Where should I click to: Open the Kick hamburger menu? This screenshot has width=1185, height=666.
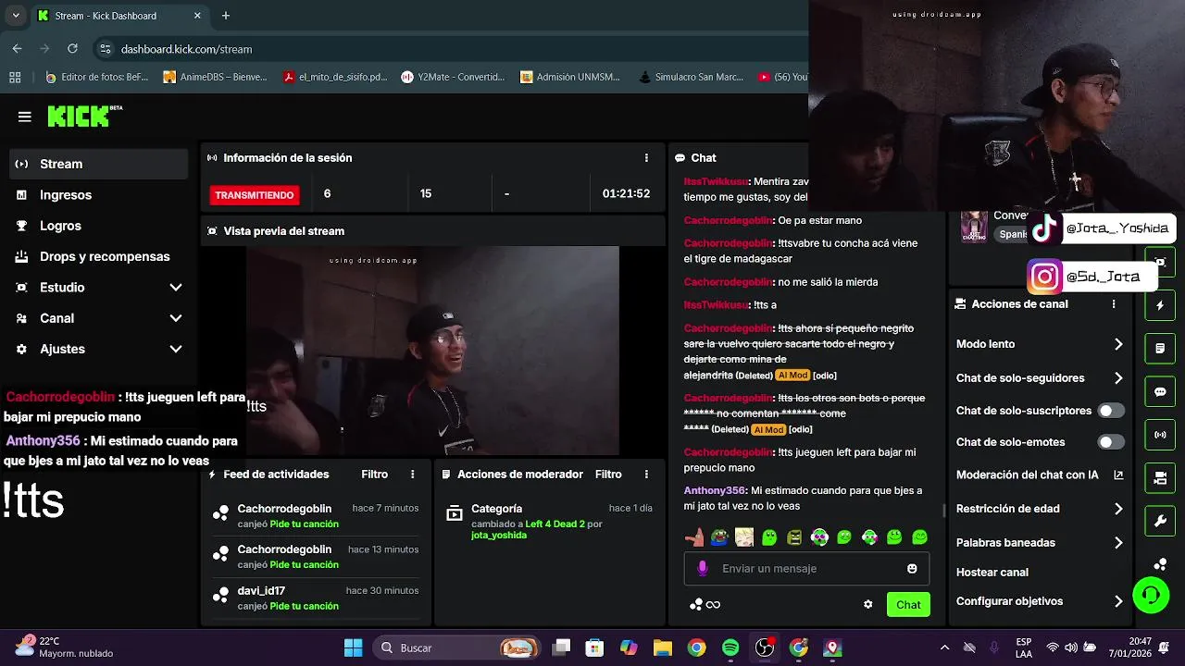click(25, 117)
